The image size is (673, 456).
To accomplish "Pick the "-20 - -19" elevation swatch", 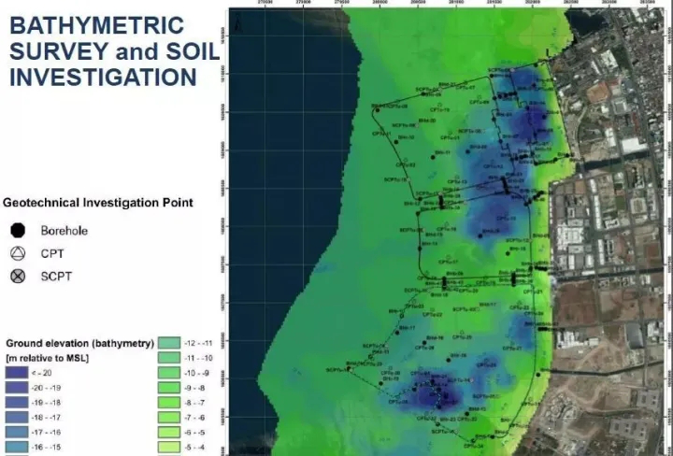I will pyautogui.click(x=18, y=386).
